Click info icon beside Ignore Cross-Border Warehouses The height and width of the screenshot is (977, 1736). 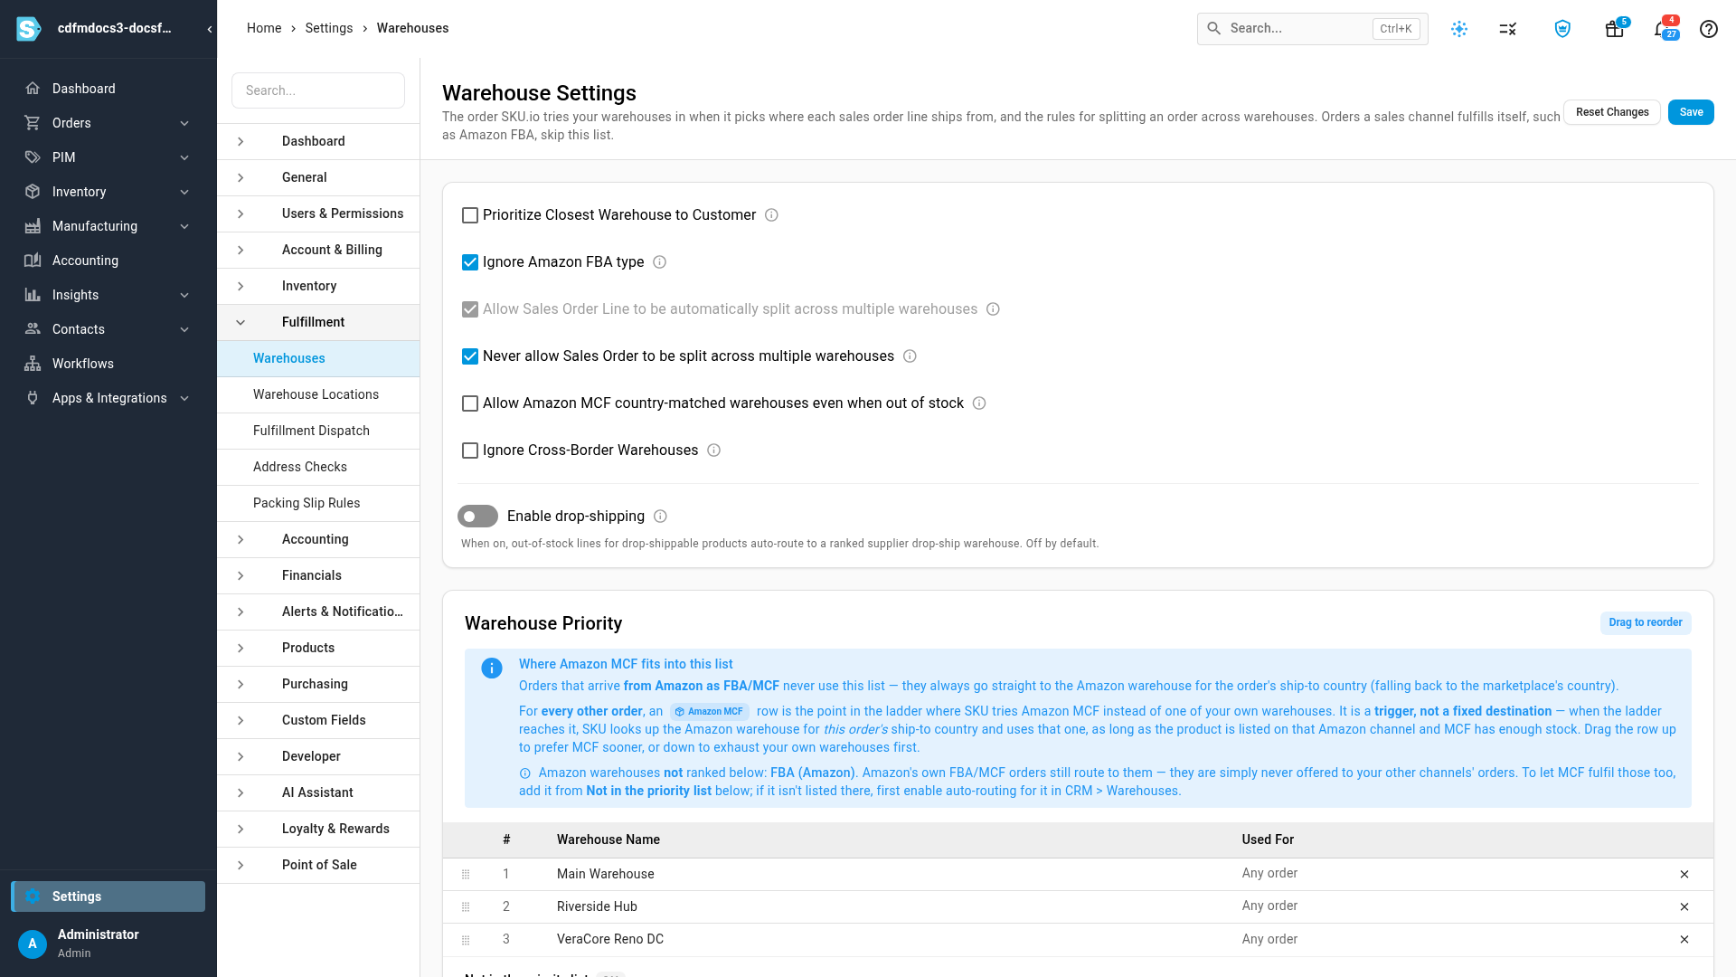pos(714,451)
